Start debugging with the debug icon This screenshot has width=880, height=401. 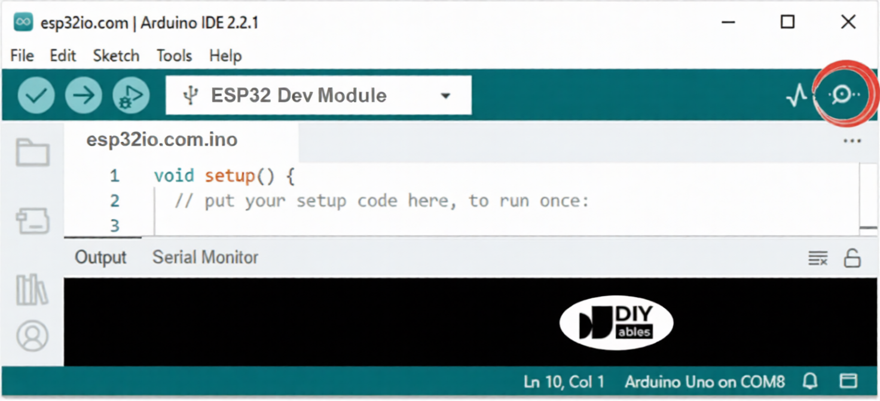[x=131, y=95]
